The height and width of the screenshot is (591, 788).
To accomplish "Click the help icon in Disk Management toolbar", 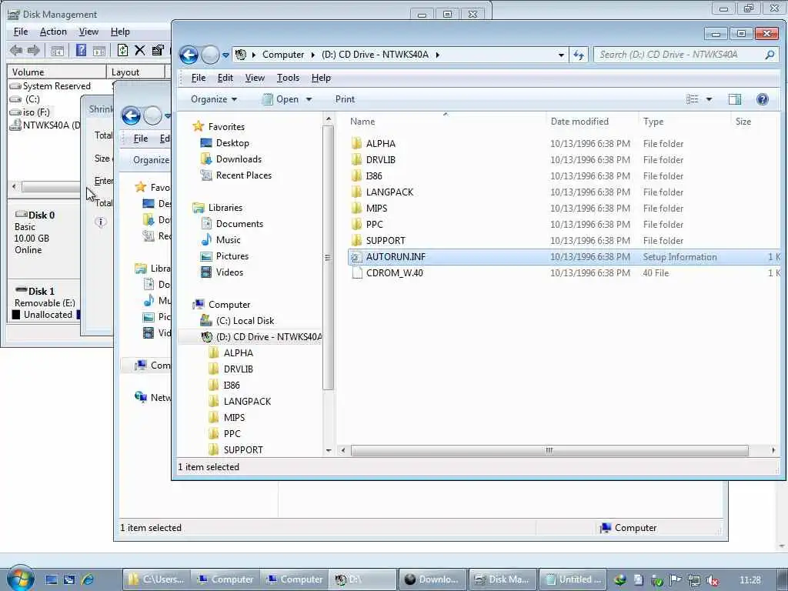I will pos(81,50).
